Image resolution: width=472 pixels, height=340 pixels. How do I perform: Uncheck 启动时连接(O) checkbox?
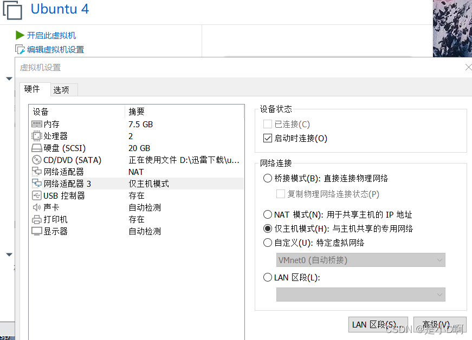pos(267,138)
